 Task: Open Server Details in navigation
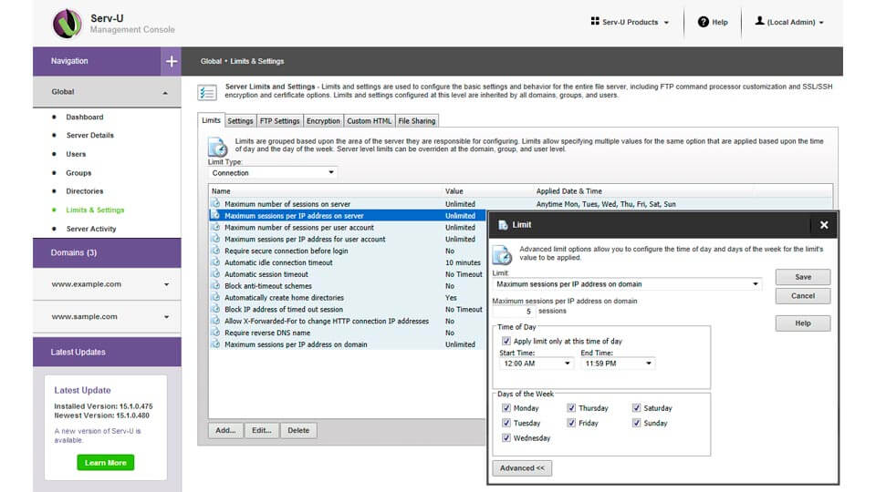89,135
